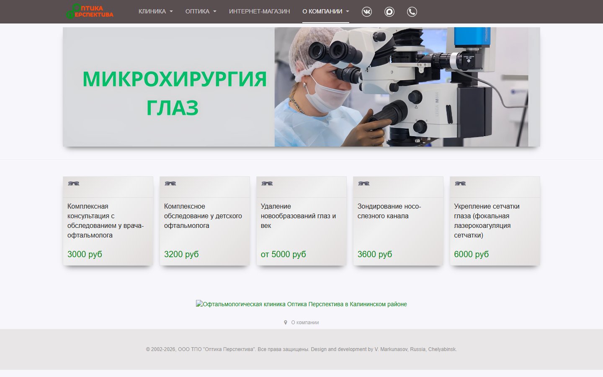The image size is (603, 377).
Task: Open Зондирование носо-слезного канала service
Action: click(x=389, y=211)
